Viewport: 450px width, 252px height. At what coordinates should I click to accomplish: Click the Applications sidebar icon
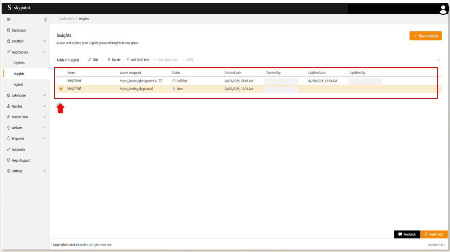(x=9, y=52)
